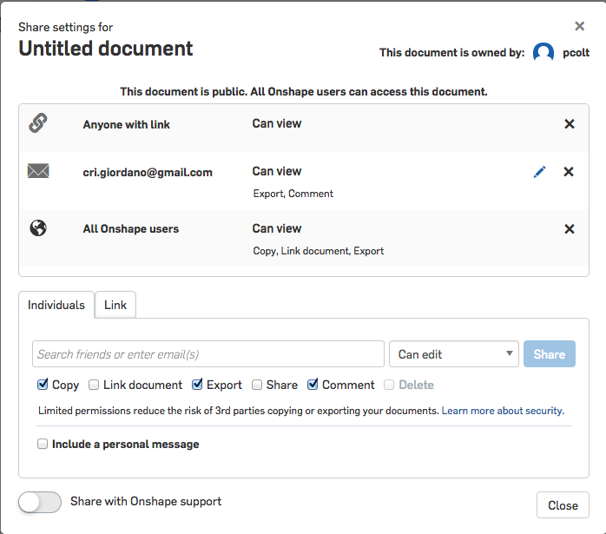Image resolution: width=606 pixels, height=534 pixels.
Task: Uncheck the Comment permission checkbox
Action: point(313,385)
